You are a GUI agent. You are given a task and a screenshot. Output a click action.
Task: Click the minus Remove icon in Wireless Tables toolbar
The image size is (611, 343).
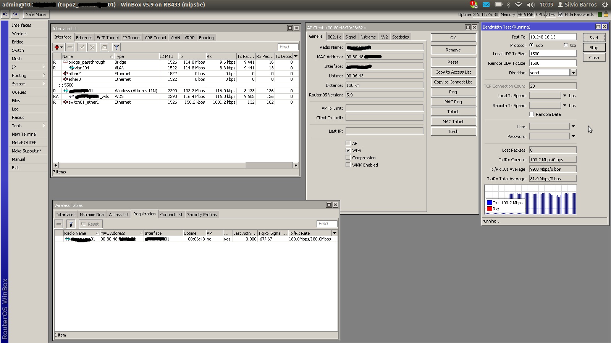59,224
